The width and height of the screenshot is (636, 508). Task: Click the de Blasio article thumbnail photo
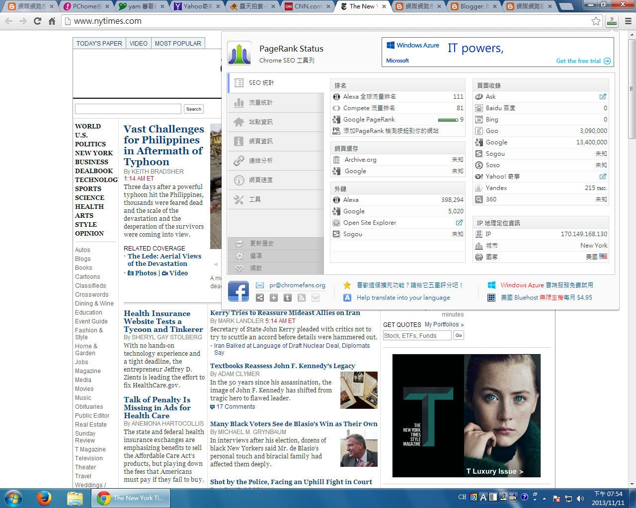point(359,448)
